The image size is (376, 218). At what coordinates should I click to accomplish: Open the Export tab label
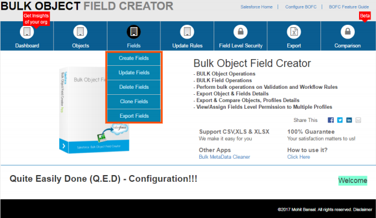294,45
